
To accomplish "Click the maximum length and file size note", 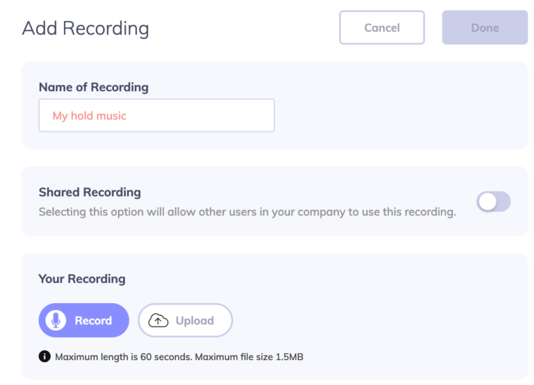I will click(x=179, y=357).
